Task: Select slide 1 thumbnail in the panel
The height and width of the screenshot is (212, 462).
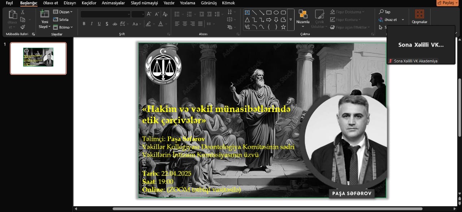Action: (x=38, y=59)
